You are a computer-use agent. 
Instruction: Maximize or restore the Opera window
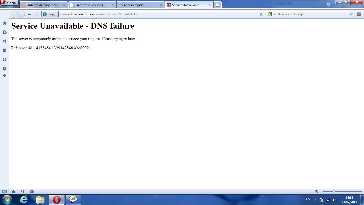click(x=346, y=2)
